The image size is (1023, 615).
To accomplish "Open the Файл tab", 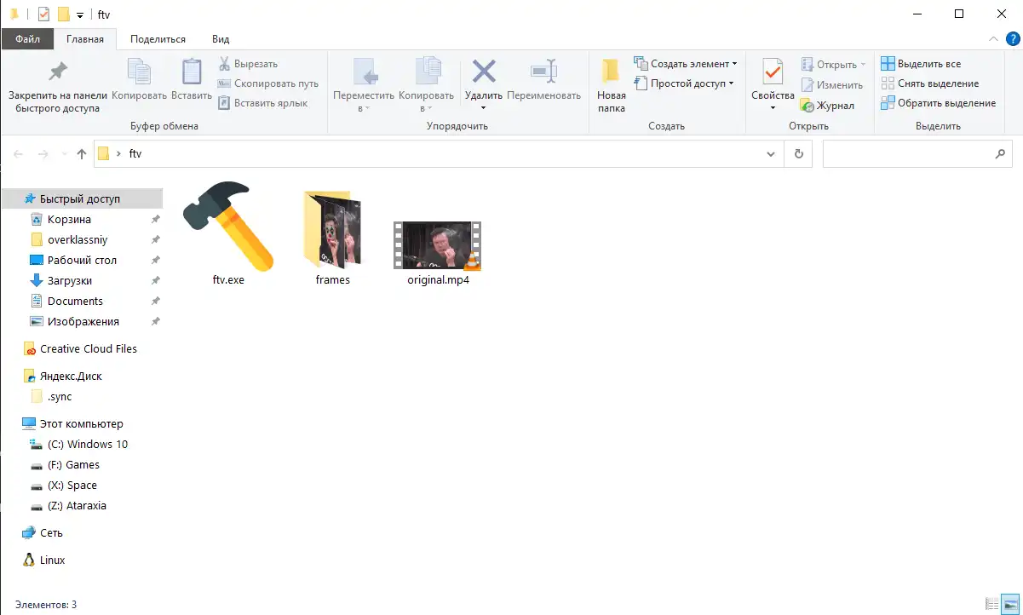I will coord(27,39).
